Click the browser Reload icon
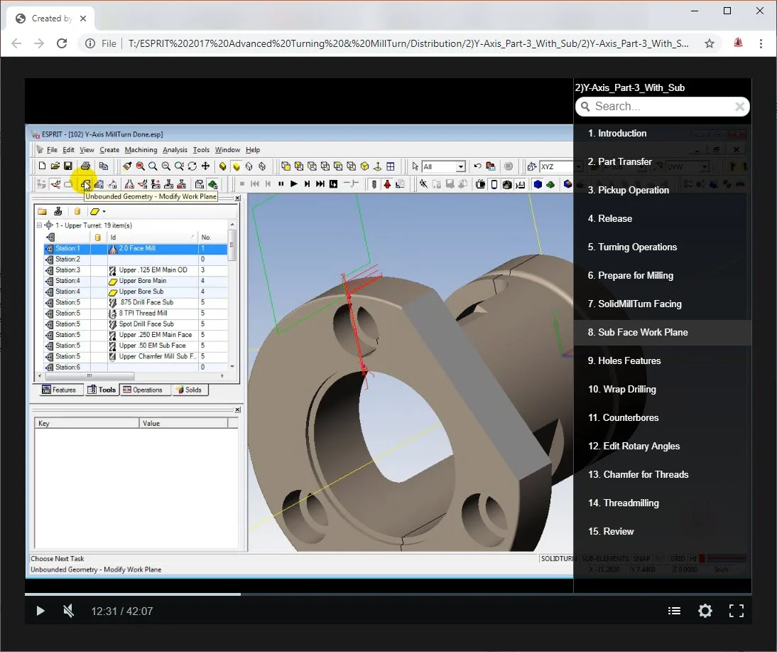 click(x=62, y=43)
